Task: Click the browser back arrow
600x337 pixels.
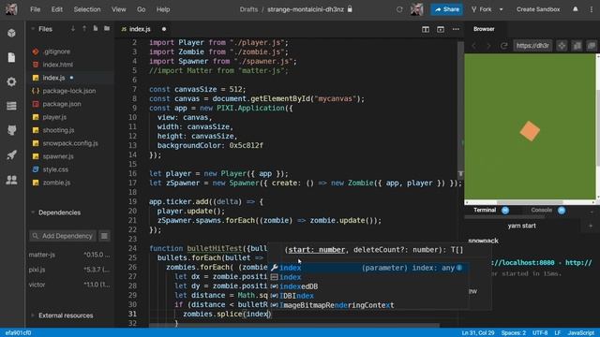Action: [473, 46]
